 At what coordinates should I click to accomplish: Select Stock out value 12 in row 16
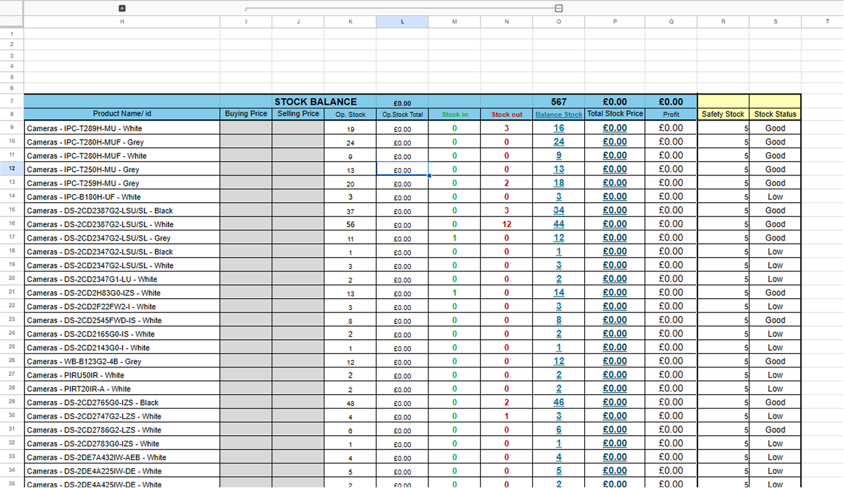point(507,224)
